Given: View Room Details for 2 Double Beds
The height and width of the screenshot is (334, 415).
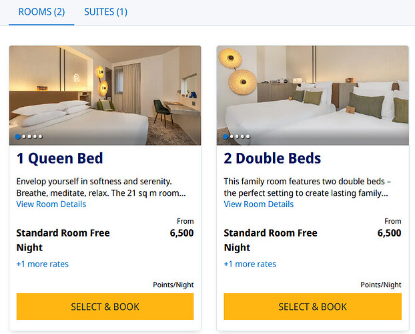Looking at the screenshot, I should [259, 204].
